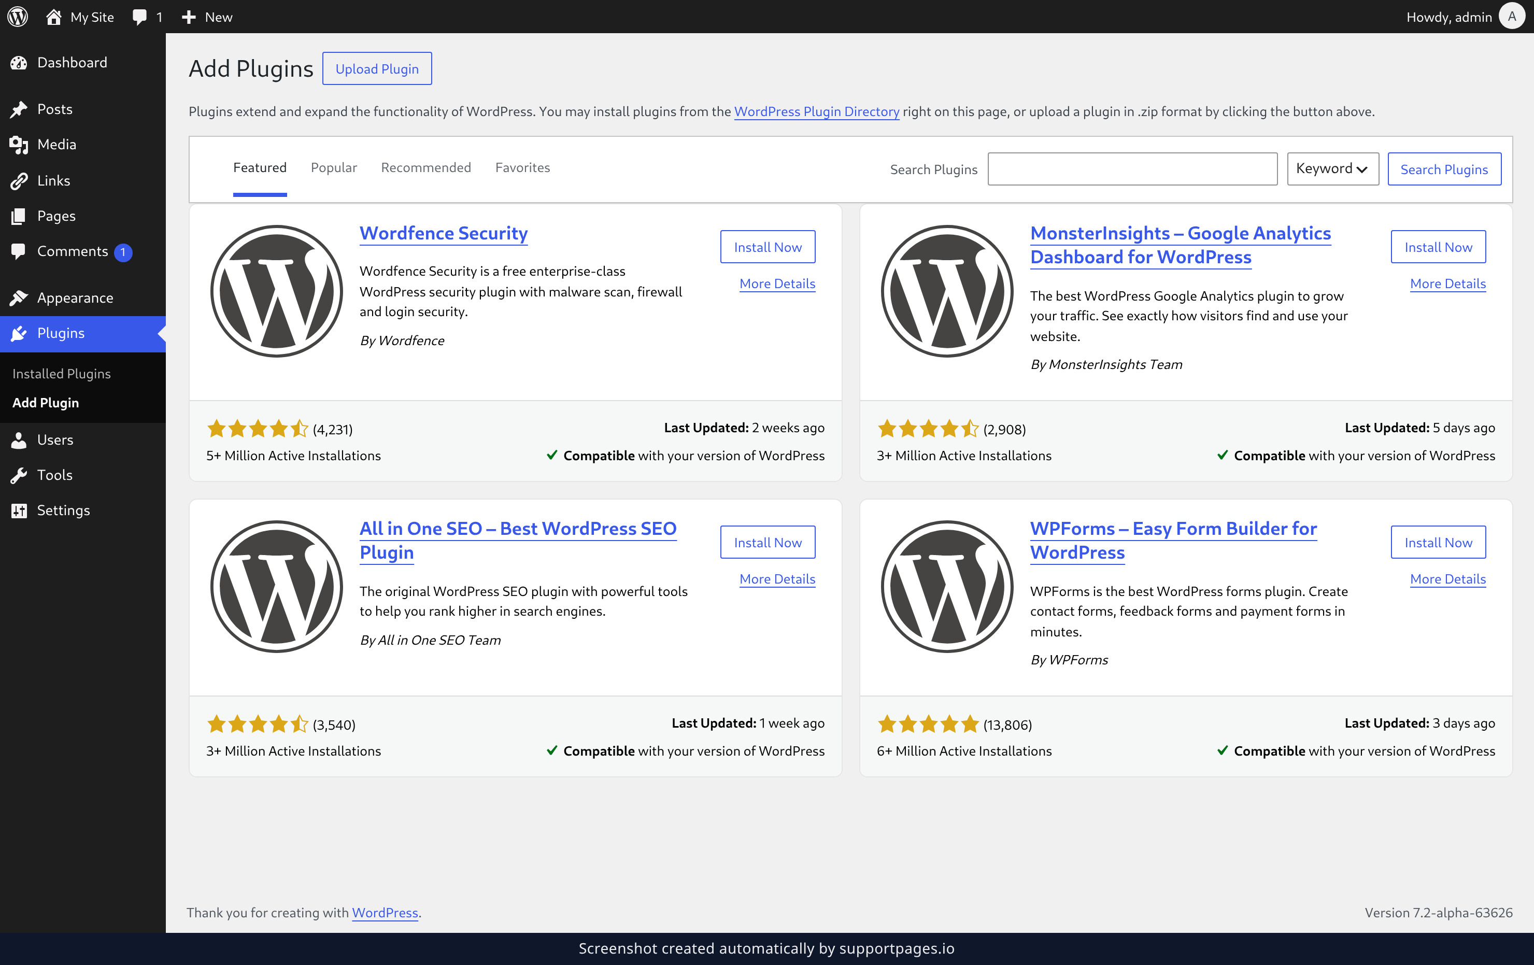Switch to the Popular tab

click(333, 167)
